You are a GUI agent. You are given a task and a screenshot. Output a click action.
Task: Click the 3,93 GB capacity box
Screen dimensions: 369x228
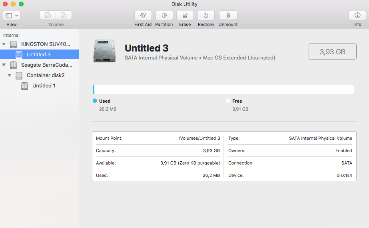[332, 52]
